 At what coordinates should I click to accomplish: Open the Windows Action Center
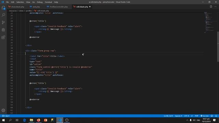coord(214,120)
